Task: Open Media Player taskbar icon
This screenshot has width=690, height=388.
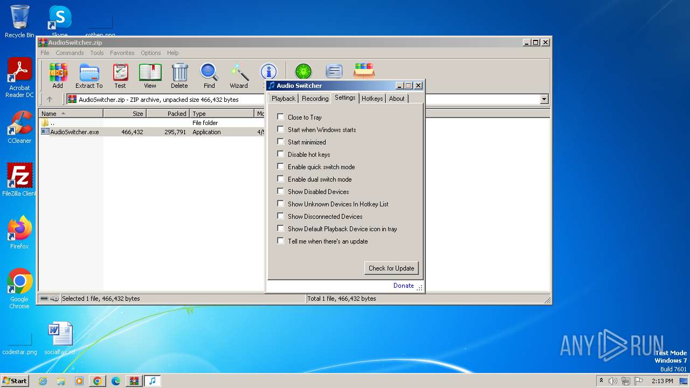Action: [x=79, y=381]
